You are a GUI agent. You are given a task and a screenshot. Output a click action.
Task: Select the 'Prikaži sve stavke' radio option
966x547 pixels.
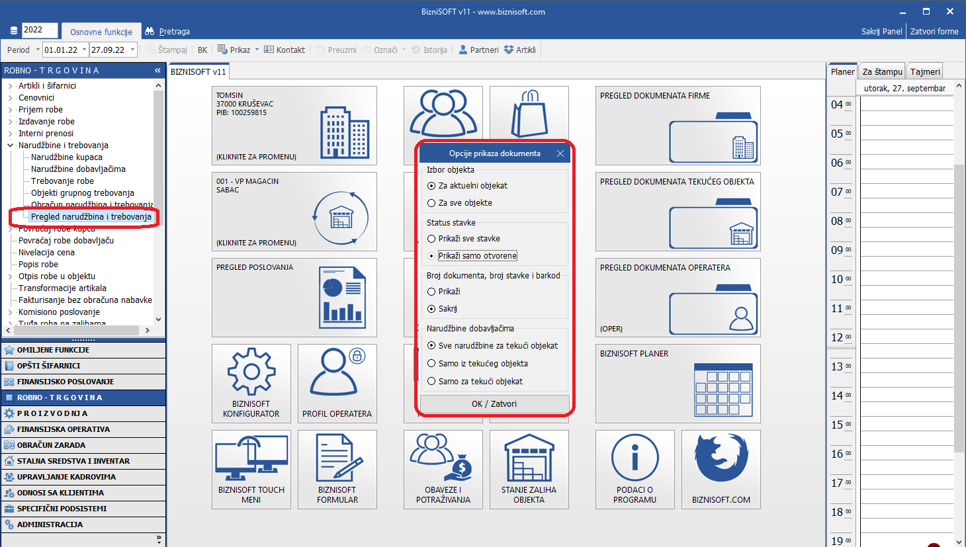coord(431,239)
